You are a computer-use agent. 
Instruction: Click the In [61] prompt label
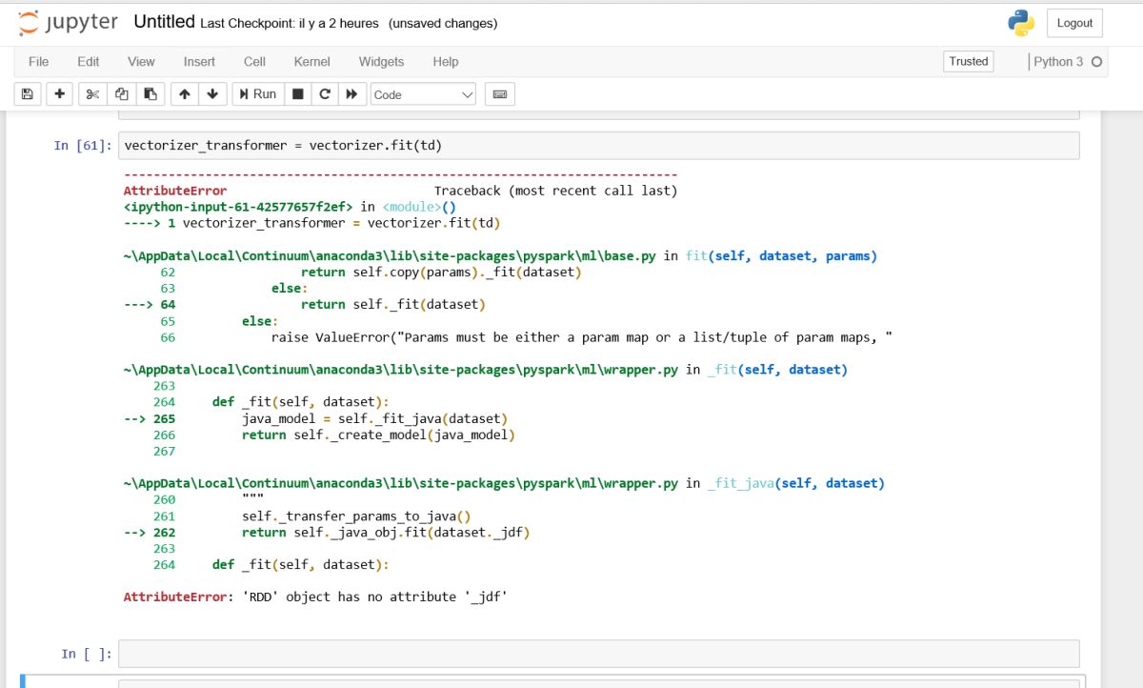(x=83, y=146)
